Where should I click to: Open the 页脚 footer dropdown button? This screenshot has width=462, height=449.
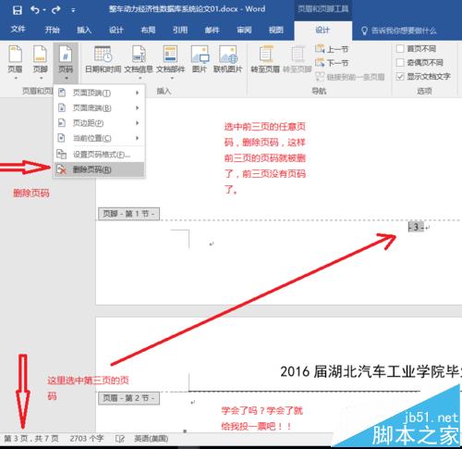[x=41, y=62]
